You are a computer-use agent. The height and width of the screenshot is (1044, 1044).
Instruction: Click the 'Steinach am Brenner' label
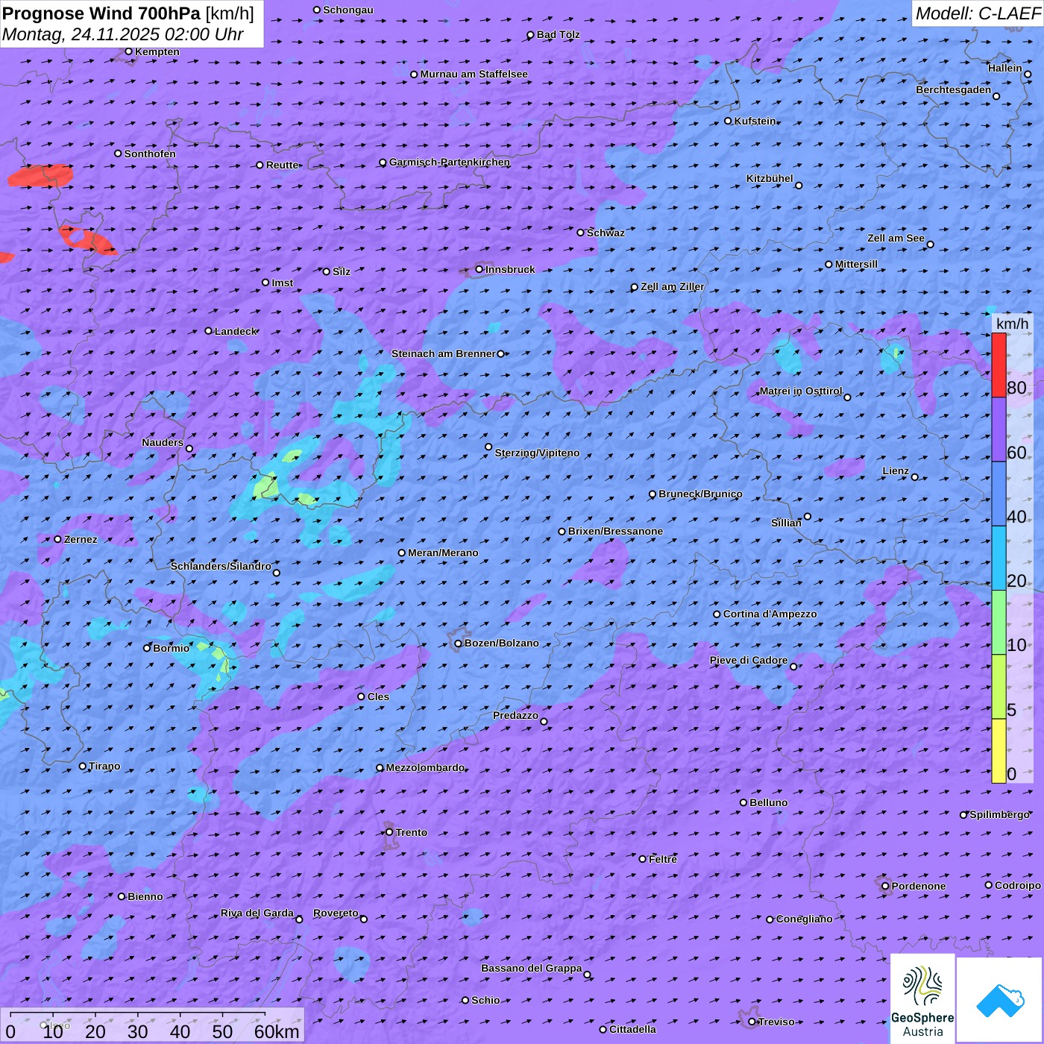(x=444, y=353)
